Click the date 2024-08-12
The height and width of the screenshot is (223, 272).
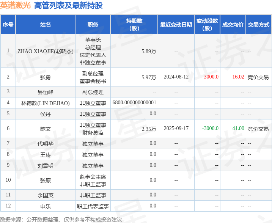point(176,77)
